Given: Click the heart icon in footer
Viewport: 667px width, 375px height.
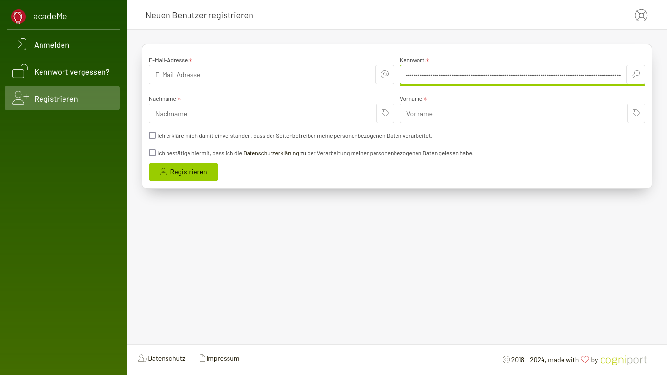Looking at the screenshot, I should tap(585, 360).
